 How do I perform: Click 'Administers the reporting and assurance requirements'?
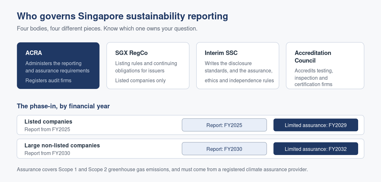[57, 67]
